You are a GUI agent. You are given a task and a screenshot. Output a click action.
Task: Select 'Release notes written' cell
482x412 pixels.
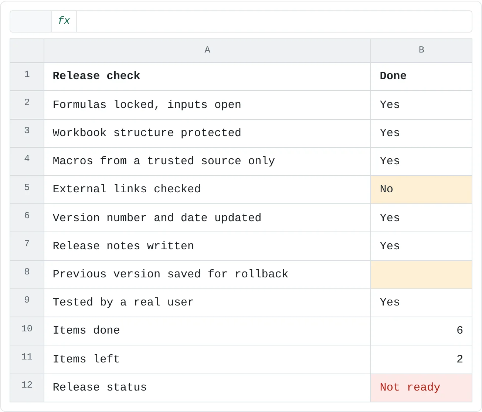[x=207, y=246]
